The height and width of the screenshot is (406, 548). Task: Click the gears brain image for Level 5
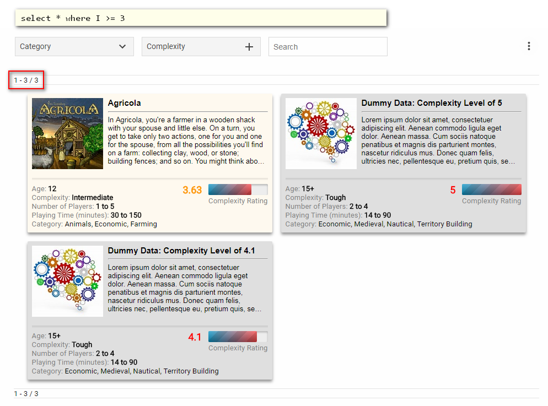(x=321, y=133)
